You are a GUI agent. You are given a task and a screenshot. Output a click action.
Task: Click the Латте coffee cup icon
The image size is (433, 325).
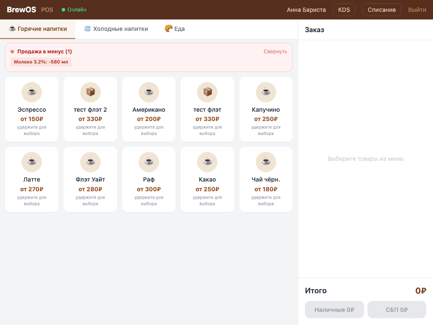32,162
